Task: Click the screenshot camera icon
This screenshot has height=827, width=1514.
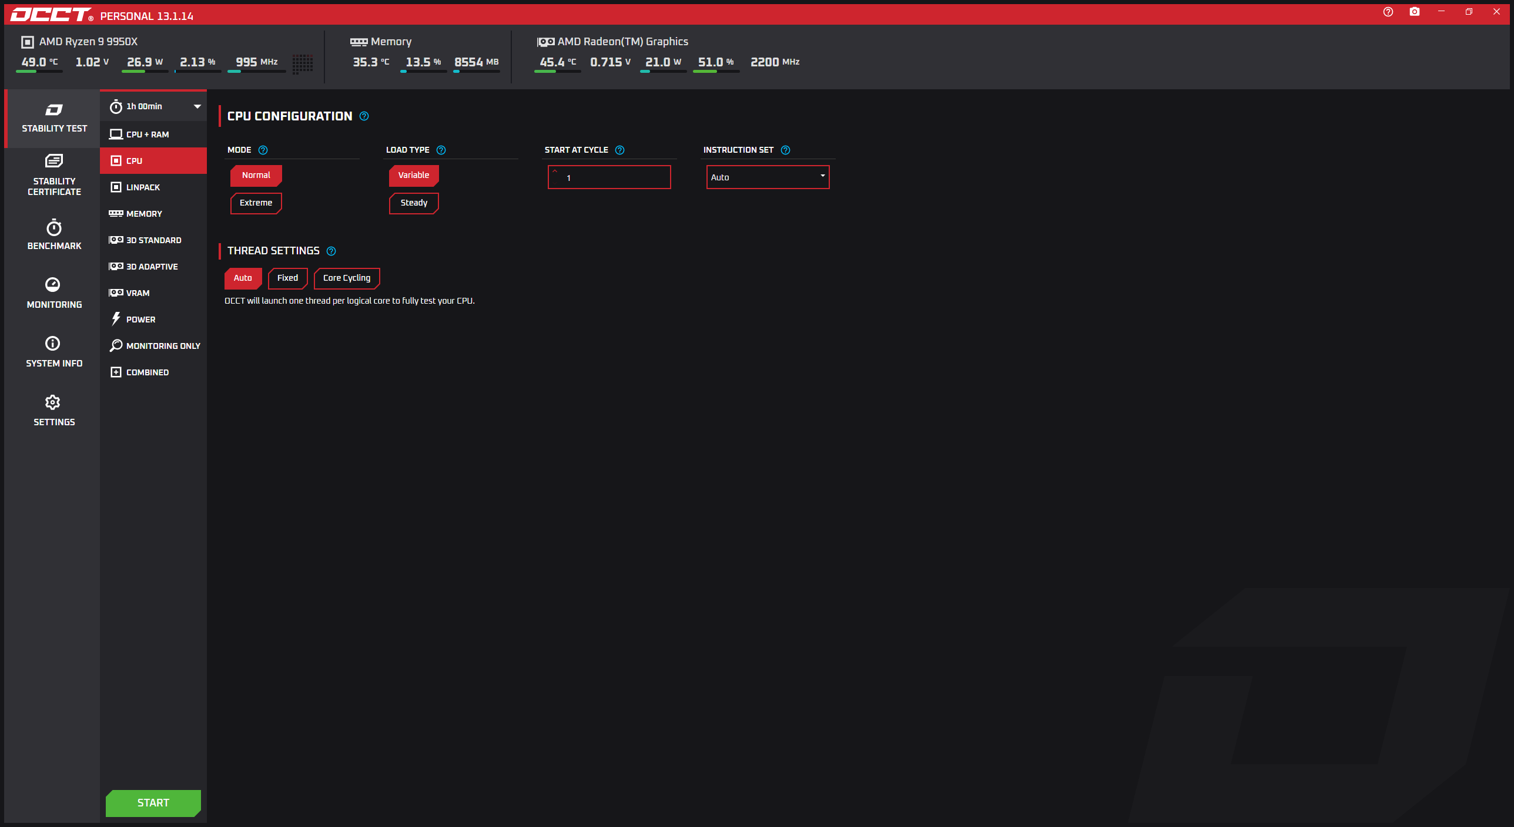Action: click(1415, 12)
